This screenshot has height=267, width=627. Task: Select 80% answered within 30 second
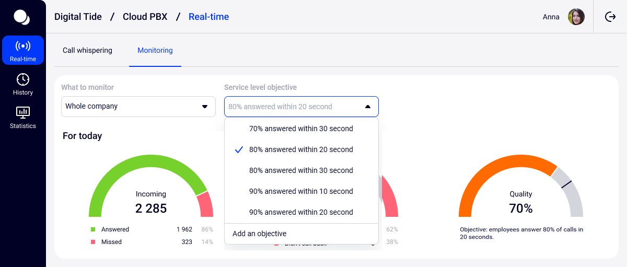(301, 170)
